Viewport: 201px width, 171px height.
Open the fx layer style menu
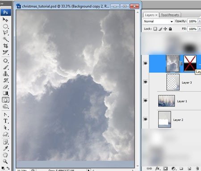(x=158, y=168)
